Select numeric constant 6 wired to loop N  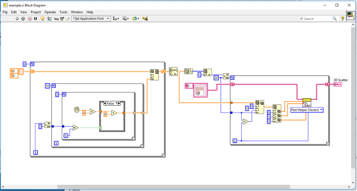[25, 64]
